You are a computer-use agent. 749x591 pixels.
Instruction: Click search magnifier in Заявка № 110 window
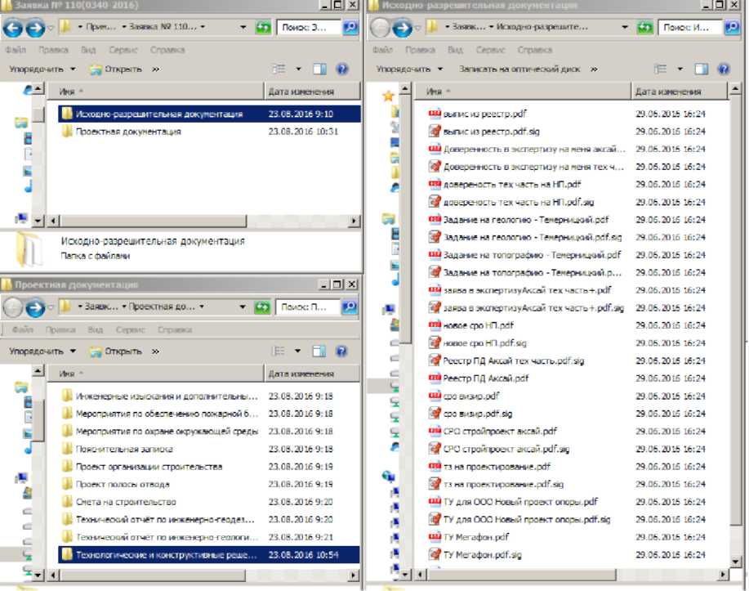(x=350, y=28)
